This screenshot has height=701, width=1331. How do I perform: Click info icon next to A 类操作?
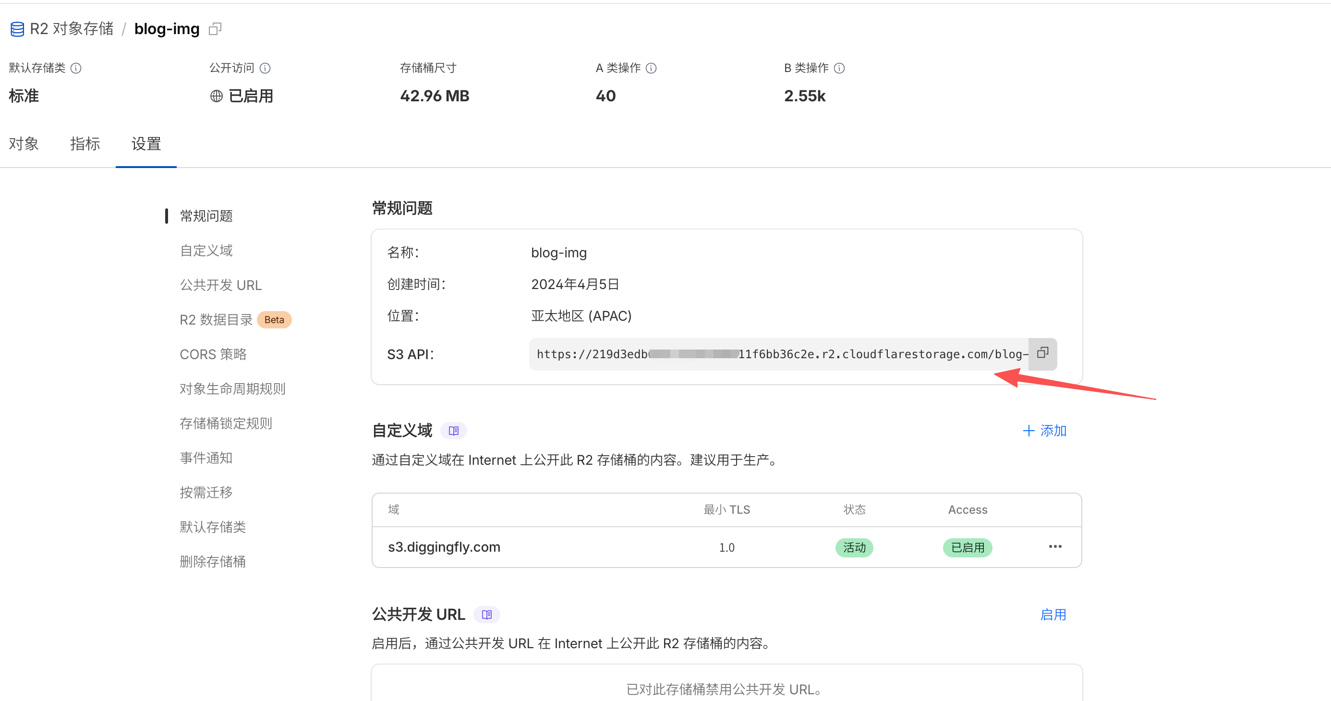[651, 68]
